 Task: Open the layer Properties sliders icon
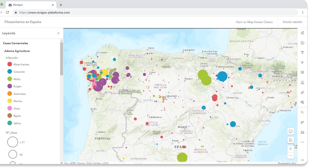tap(302, 33)
